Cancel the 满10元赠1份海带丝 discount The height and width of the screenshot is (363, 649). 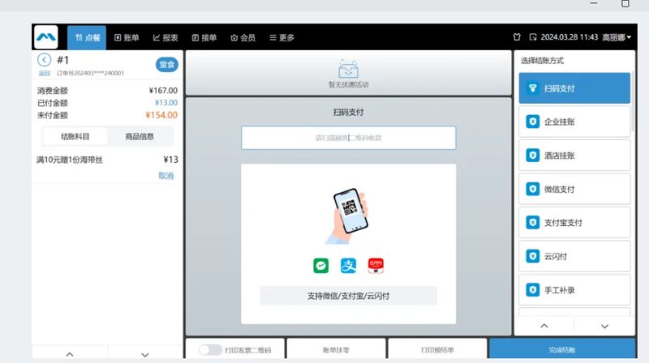[166, 176]
